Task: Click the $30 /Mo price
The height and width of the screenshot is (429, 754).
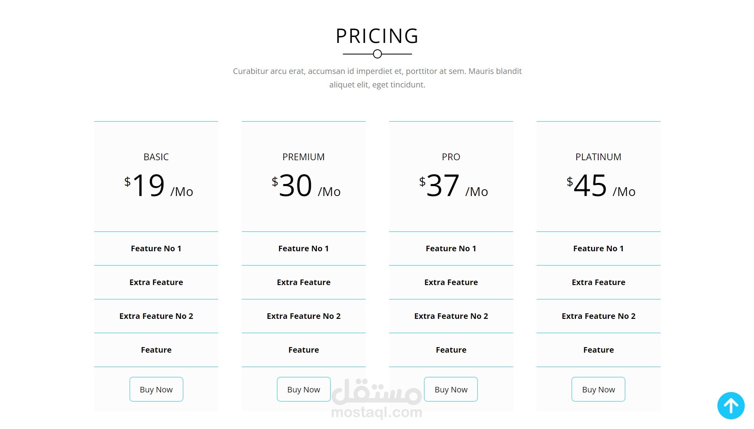Action: pos(306,186)
